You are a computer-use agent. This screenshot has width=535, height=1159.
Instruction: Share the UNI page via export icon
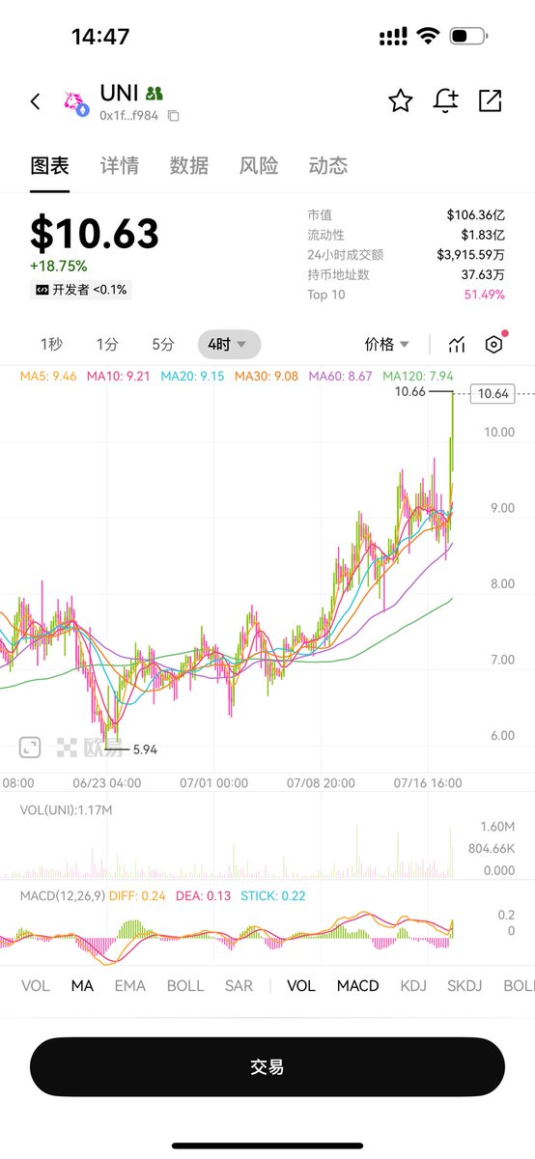(x=491, y=100)
